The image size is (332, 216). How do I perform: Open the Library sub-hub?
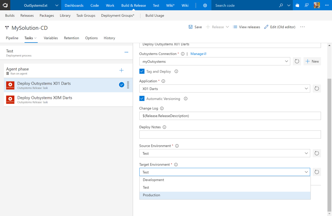(x=65, y=15)
